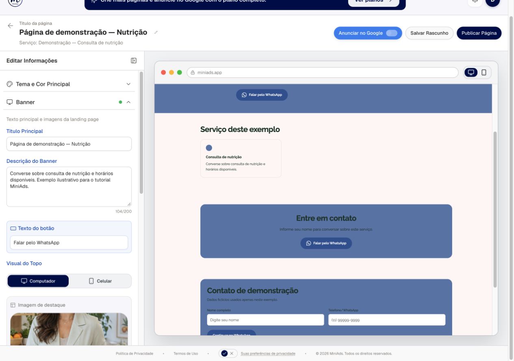Click the lock icon in the preview address bar
Viewport: 514px width, 361px height.
(193, 73)
